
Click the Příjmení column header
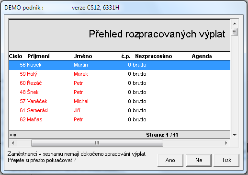[x=38, y=56]
